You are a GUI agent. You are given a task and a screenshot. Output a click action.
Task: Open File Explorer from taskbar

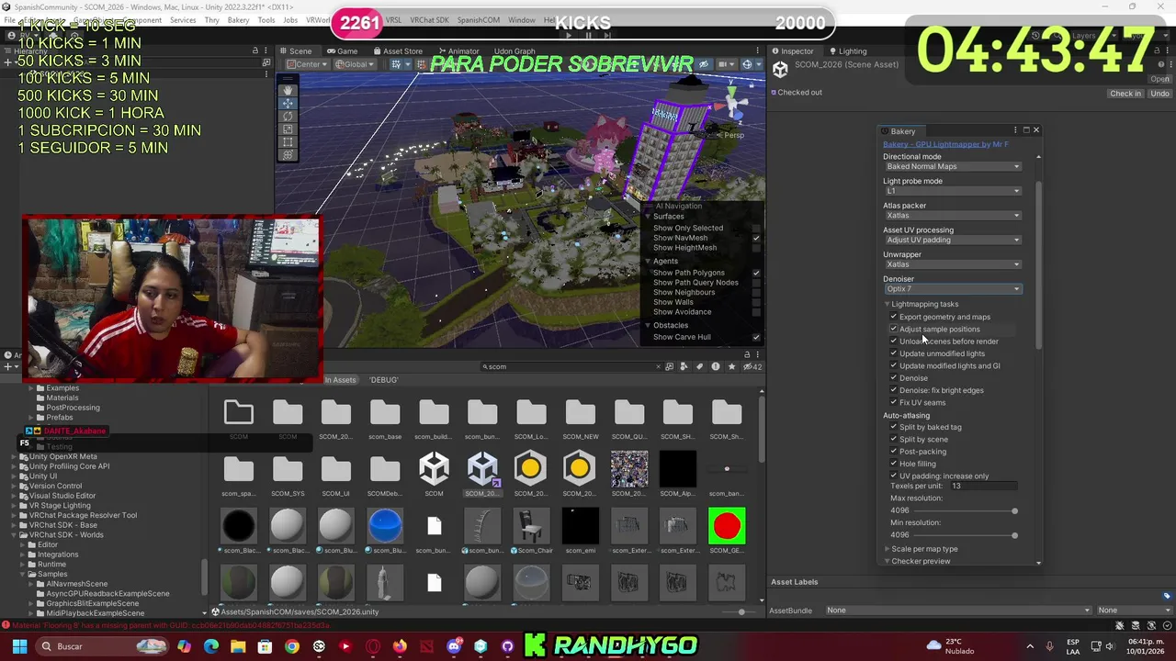(238, 646)
